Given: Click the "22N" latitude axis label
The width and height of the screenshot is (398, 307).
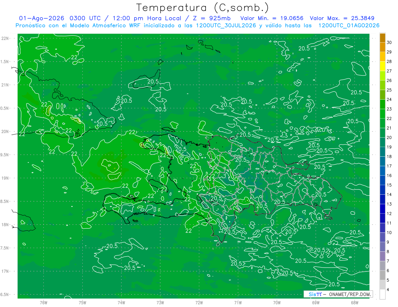Looking at the screenshot, I should 6,38.
